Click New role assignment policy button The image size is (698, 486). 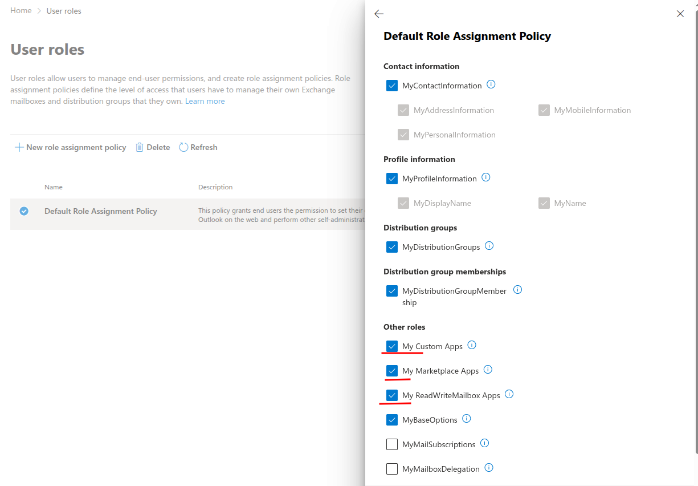(x=70, y=147)
